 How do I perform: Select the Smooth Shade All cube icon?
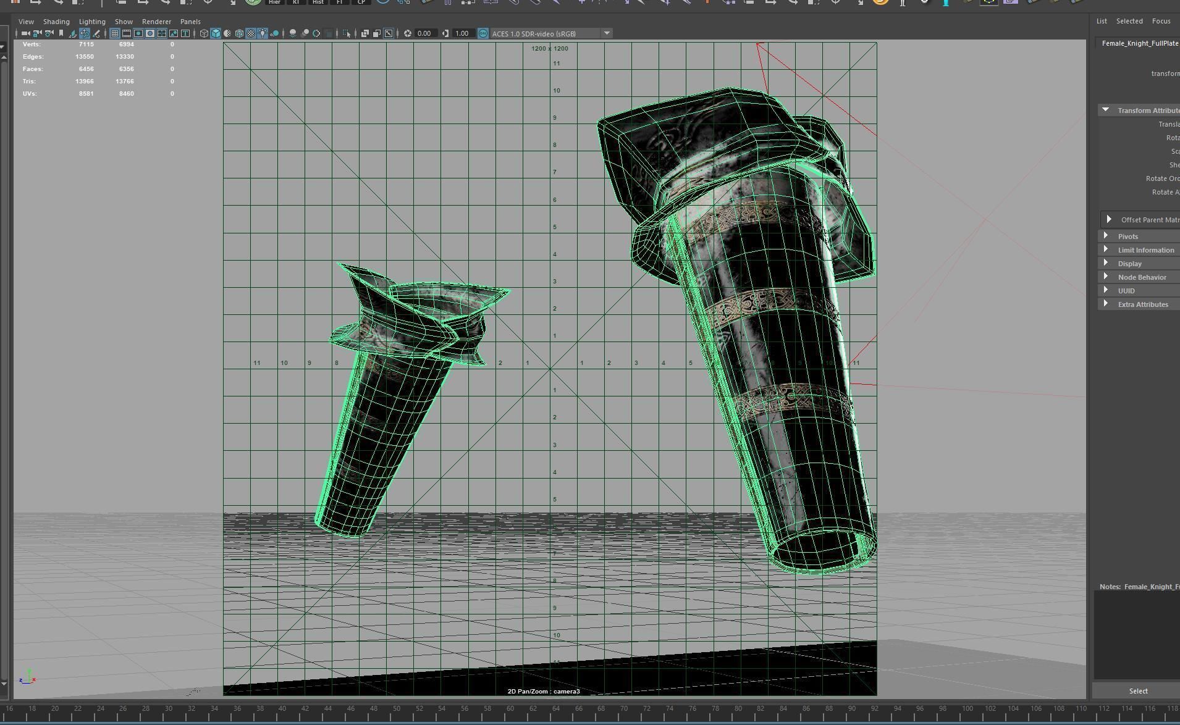click(x=216, y=33)
